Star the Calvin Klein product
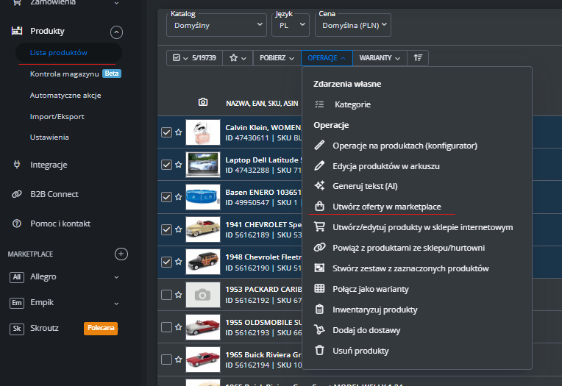Image resolution: width=562 pixels, height=386 pixels. [x=178, y=132]
